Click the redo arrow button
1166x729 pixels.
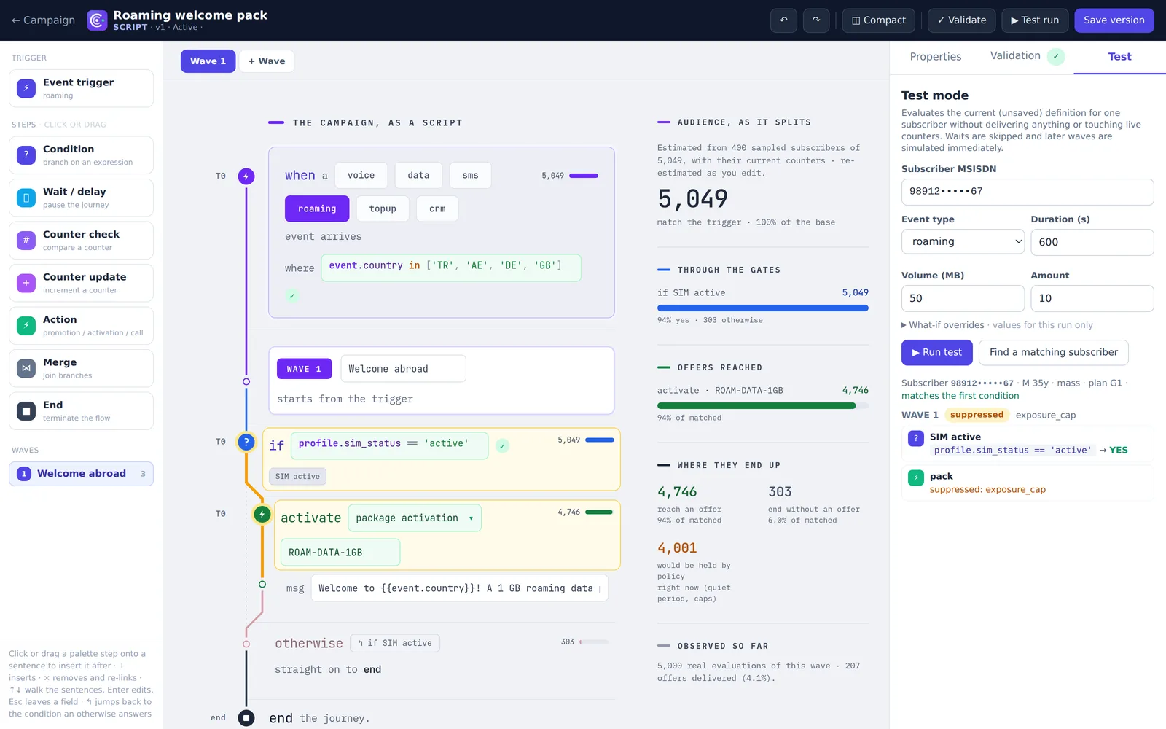(816, 20)
